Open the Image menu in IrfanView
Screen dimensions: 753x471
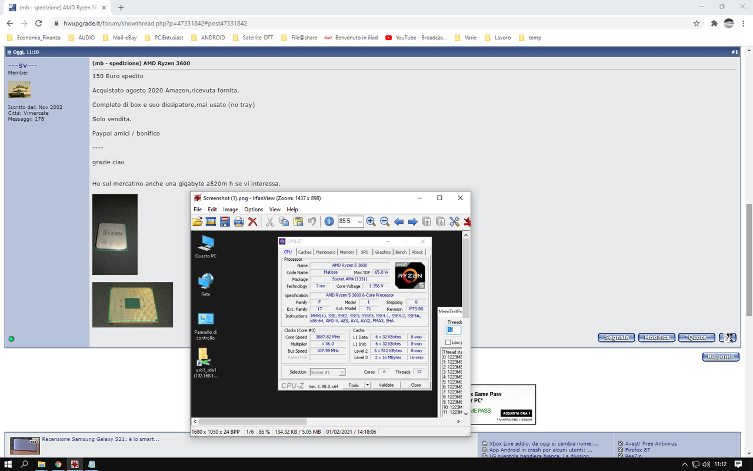click(x=230, y=209)
